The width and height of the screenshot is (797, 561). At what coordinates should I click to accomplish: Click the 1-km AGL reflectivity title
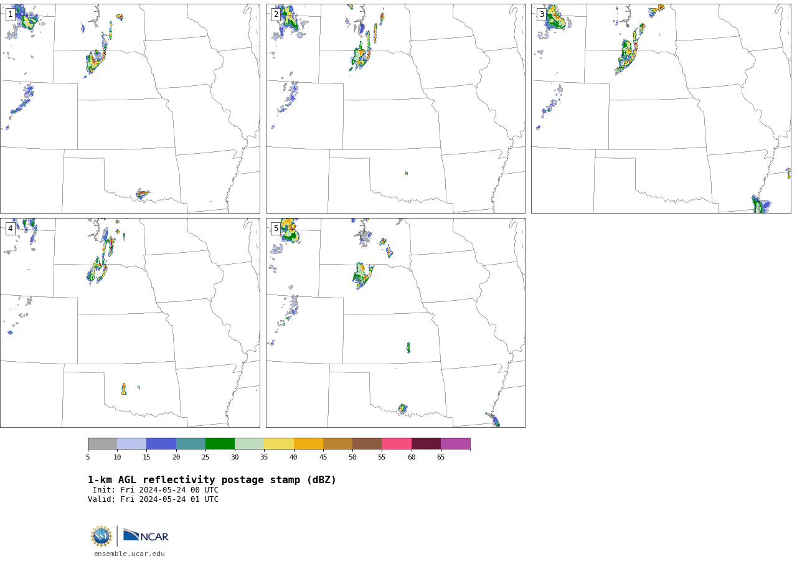tap(212, 480)
